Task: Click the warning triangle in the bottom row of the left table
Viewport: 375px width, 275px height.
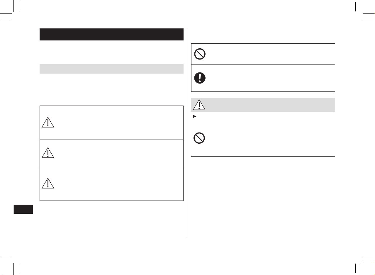Action: [x=48, y=183]
